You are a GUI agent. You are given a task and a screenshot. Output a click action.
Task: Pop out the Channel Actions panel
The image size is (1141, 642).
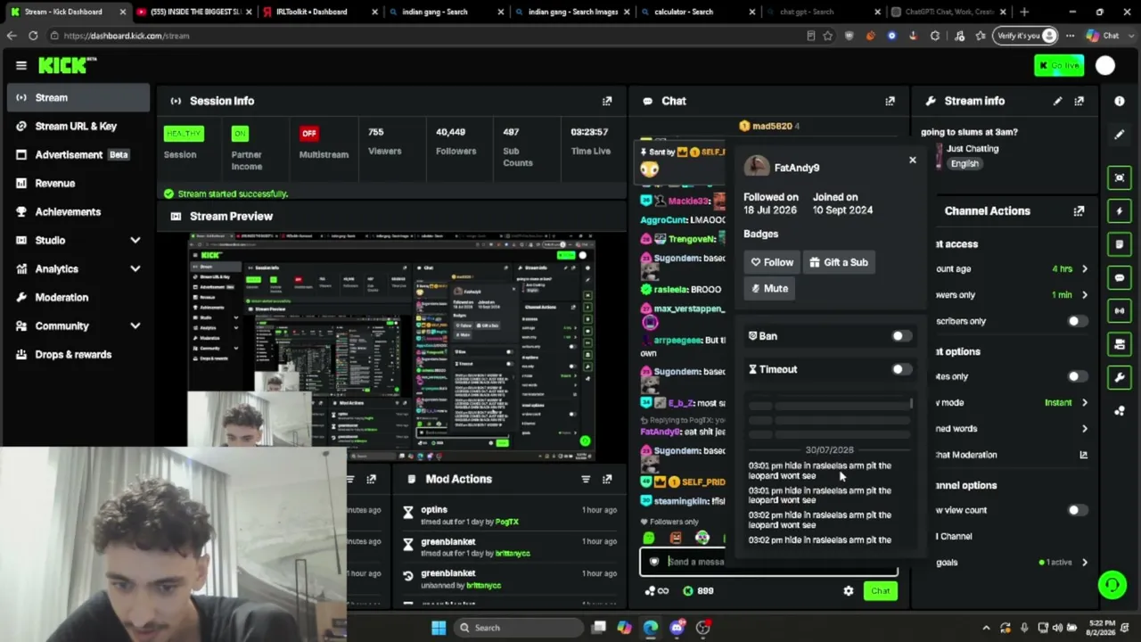[1079, 211]
